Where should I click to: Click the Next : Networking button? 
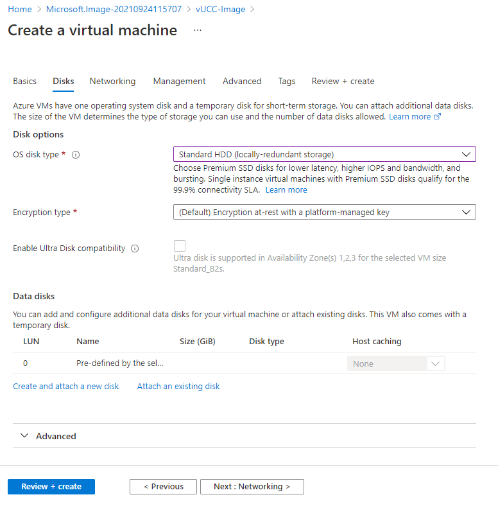pyautogui.click(x=252, y=487)
